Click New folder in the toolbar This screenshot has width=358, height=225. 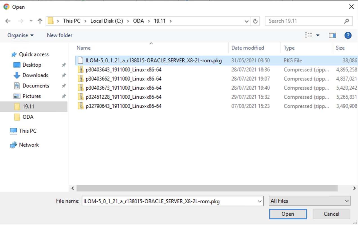click(x=59, y=35)
